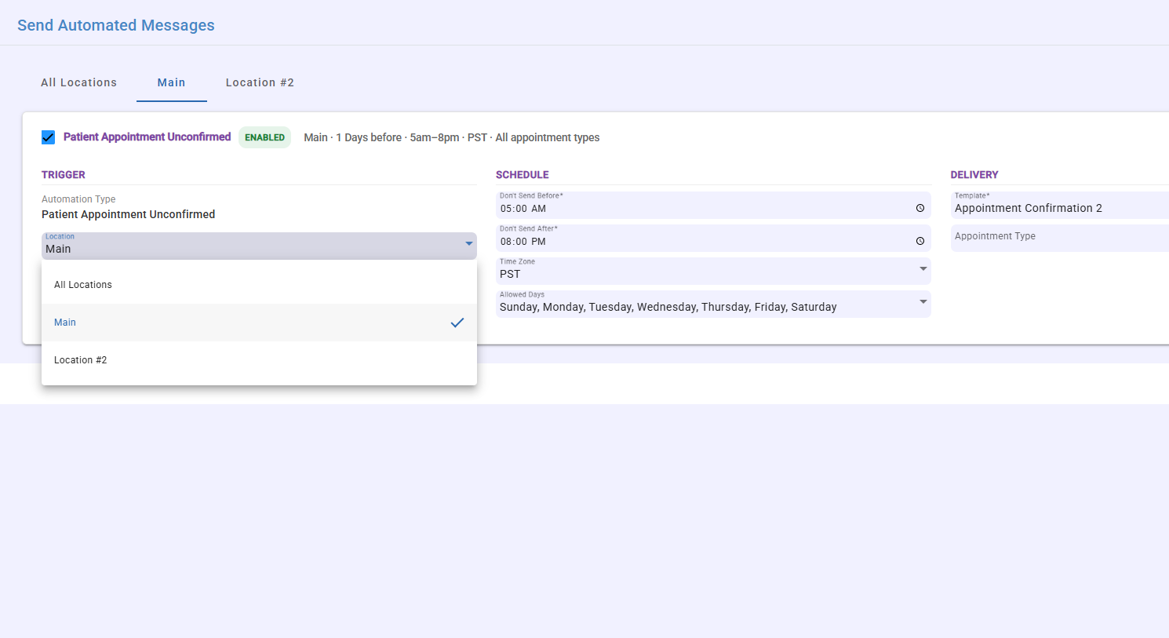Viewport: 1169px width, 638px height.
Task: Select All Locations from the location list
Action: pos(259,285)
